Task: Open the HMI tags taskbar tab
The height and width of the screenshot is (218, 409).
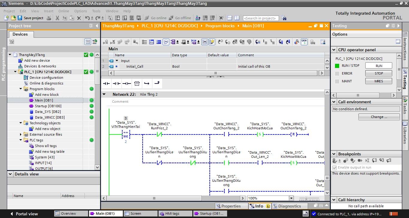Action: pos(175,214)
